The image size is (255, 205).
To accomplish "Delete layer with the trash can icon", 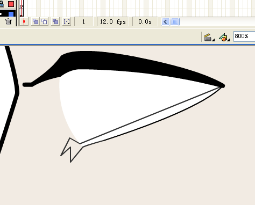I will pos(8,21).
